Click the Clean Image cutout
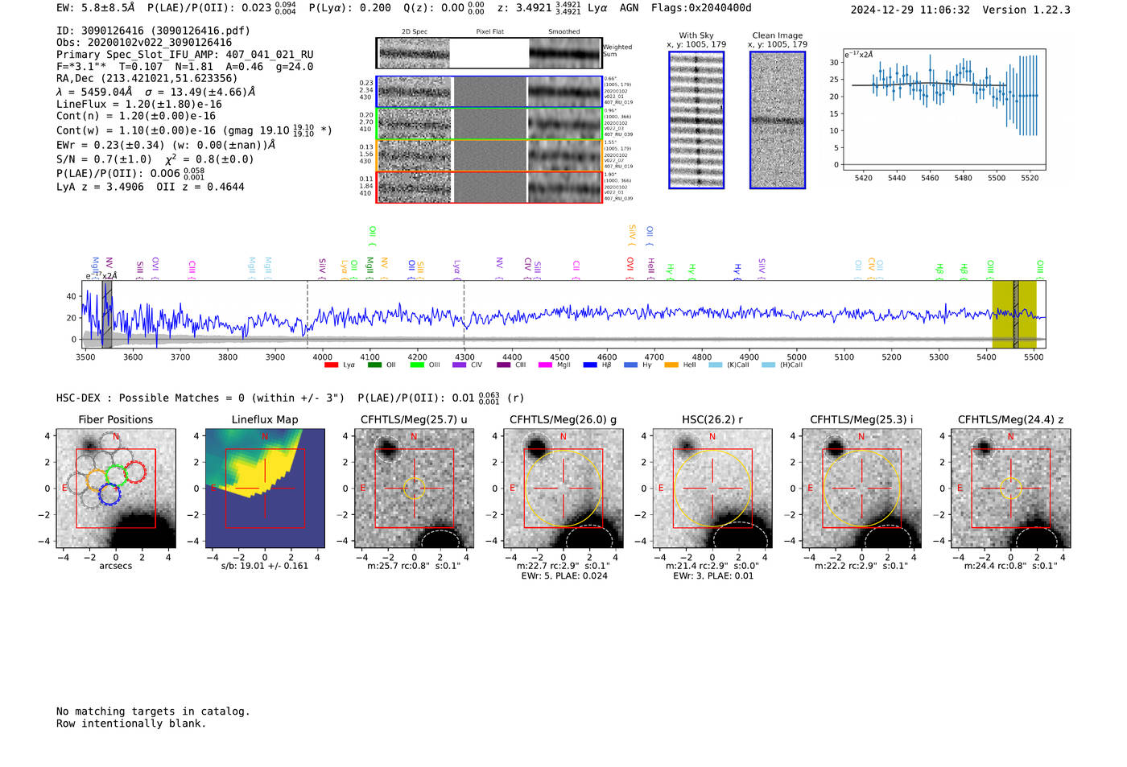 point(778,120)
